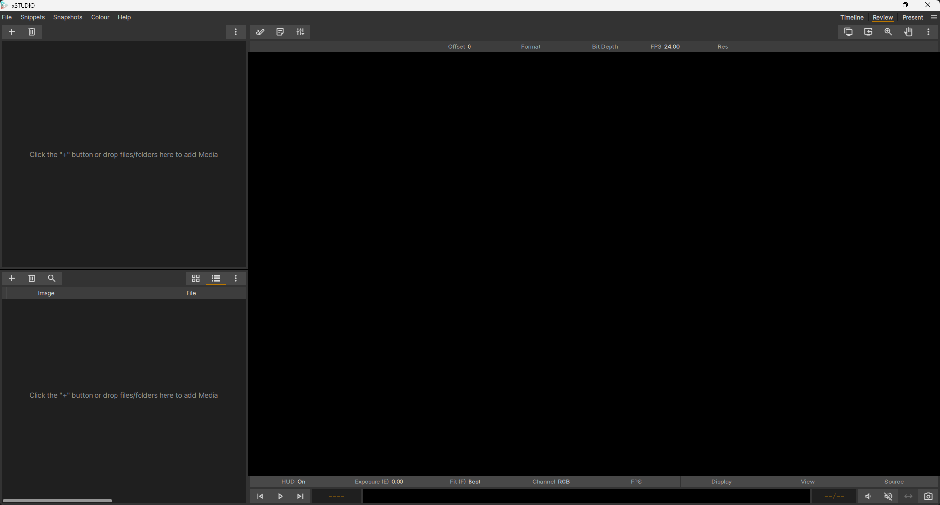Toggle the loop mode arrows icon
940x505 pixels.
click(x=908, y=496)
